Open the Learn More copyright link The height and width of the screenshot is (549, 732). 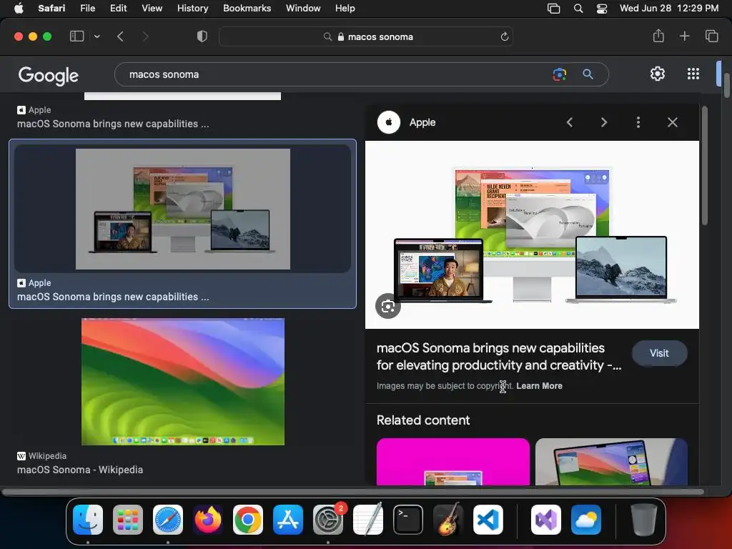(x=539, y=386)
